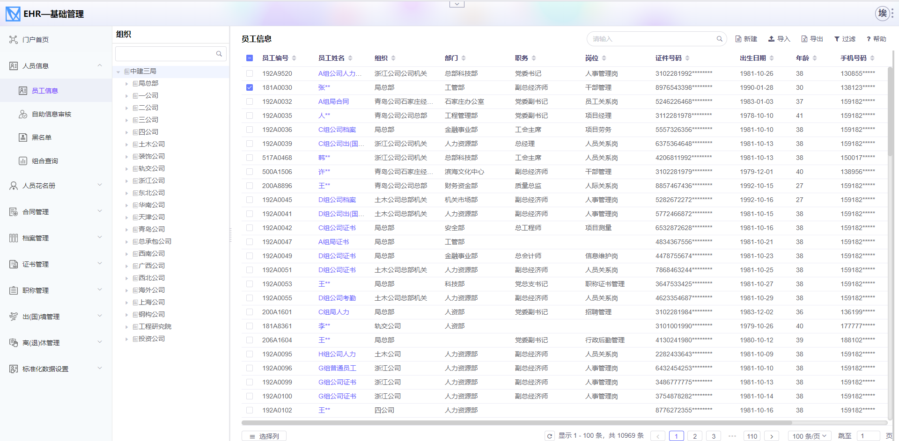
Task: Click the table vertical scrollbar
Action: coord(890,111)
